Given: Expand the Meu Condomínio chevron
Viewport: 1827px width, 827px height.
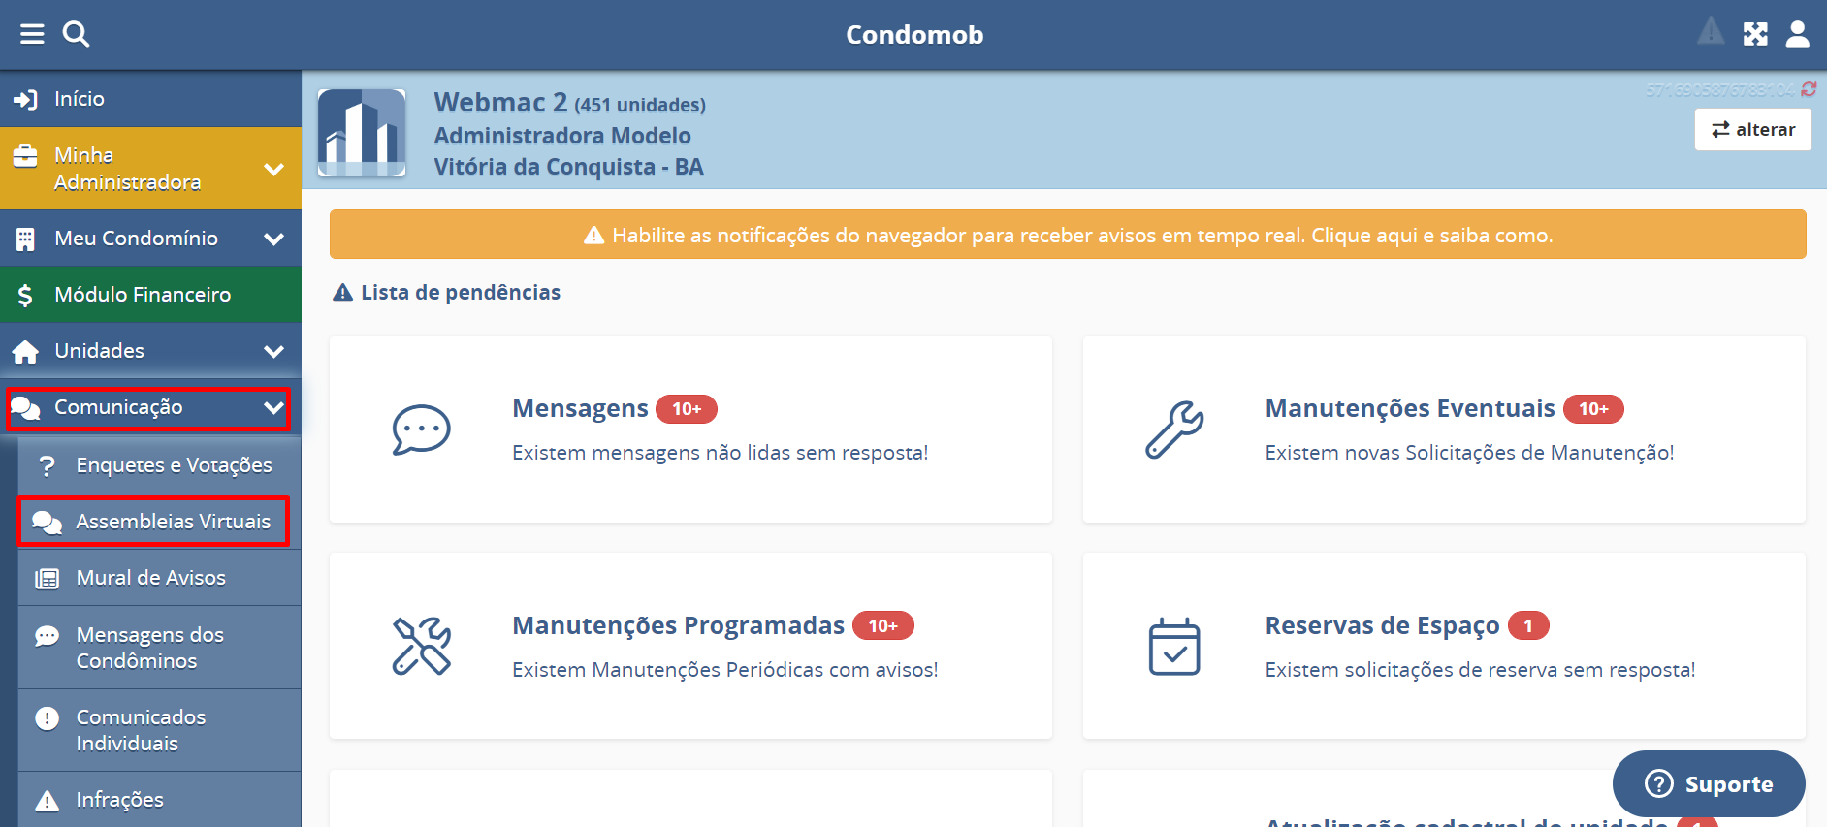Looking at the screenshot, I should [273, 239].
